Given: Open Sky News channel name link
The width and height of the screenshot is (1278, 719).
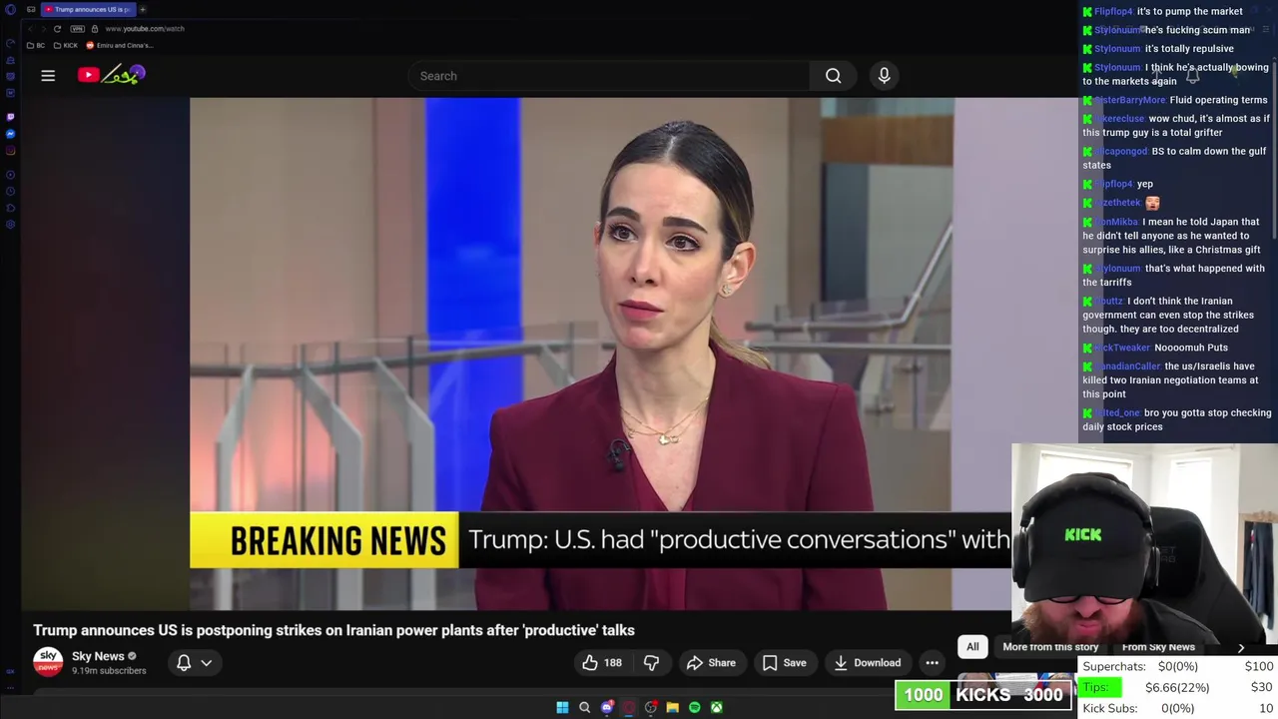Looking at the screenshot, I should [98, 656].
